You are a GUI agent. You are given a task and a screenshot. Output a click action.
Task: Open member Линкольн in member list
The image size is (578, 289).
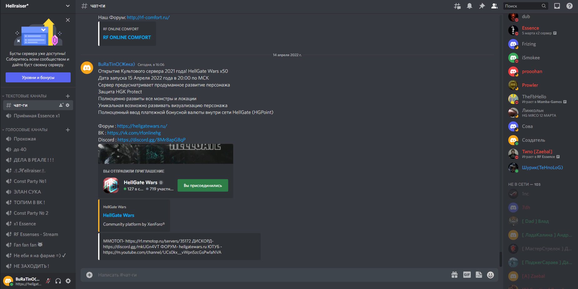tap(541, 113)
